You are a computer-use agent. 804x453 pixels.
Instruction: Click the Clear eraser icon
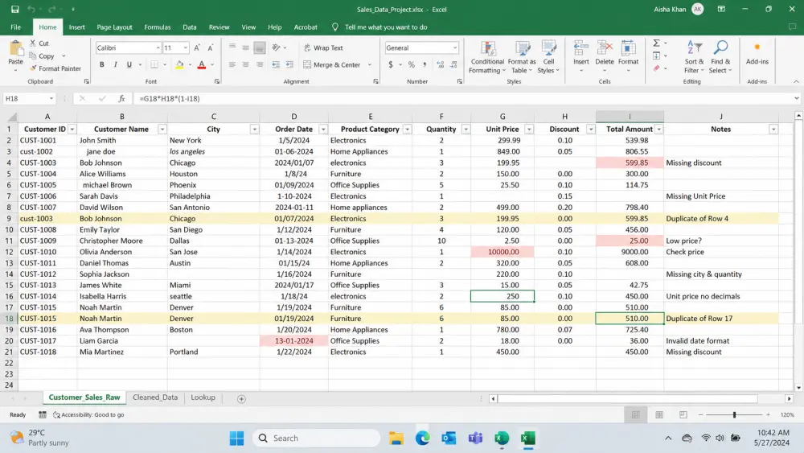pyautogui.click(x=656, y=68)
